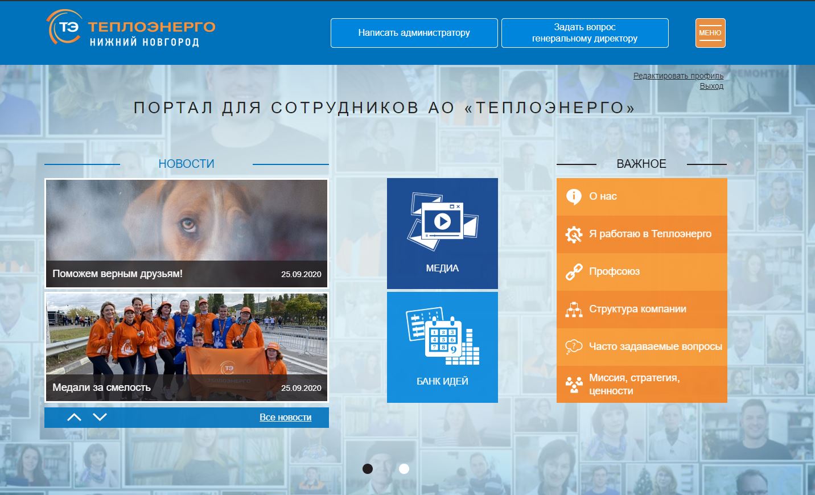Click chain-link icon beside Профсоюз
Screen dimensions: 815x495
pyautogui.click(x=574, y=272)
